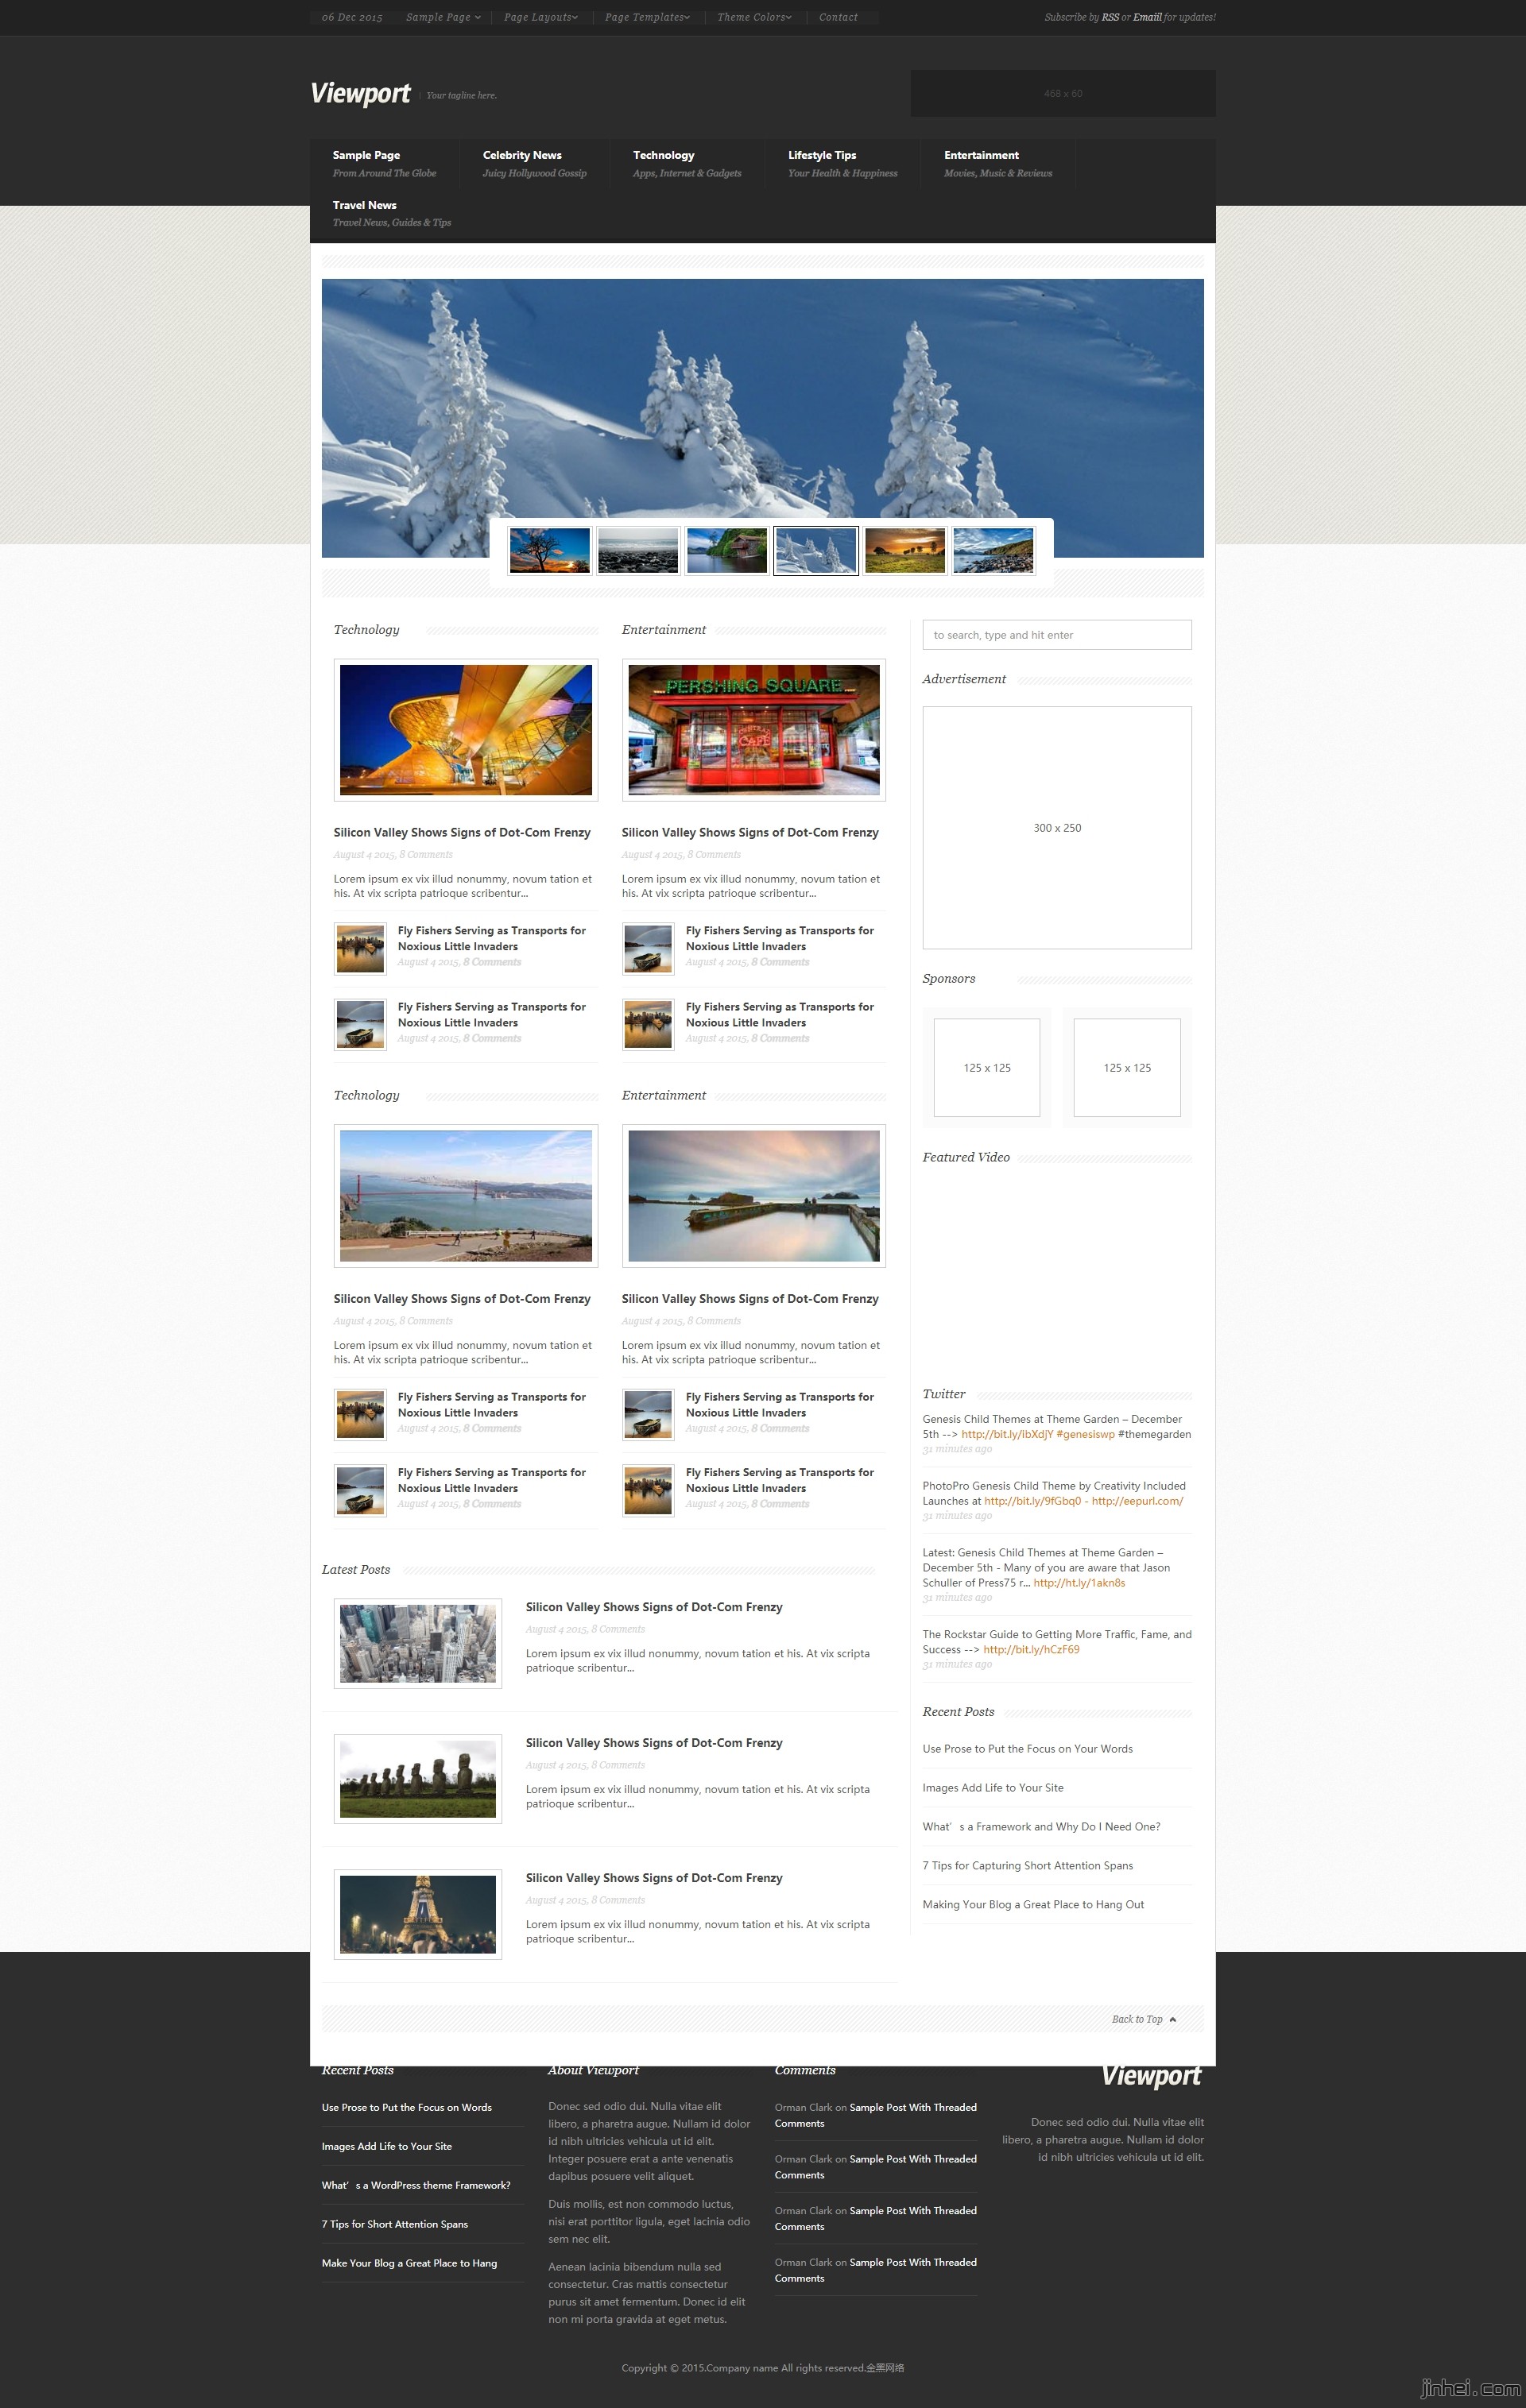
Task: Click Contact navigation link
Action: (836, 17)
